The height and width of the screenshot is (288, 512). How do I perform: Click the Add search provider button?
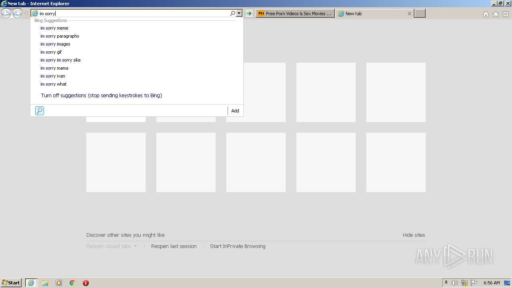[235, 111]
